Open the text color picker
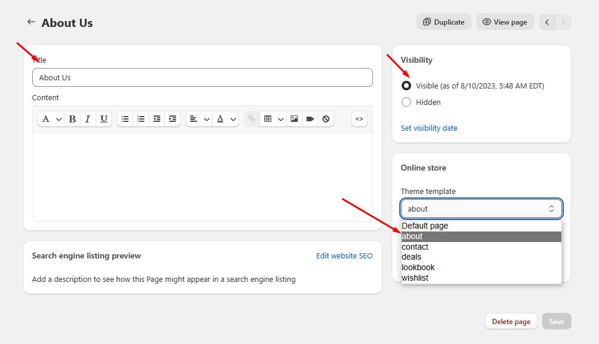The width and height of the screenshot is (599, 344). pyautogui.click(x=226, y=119)
